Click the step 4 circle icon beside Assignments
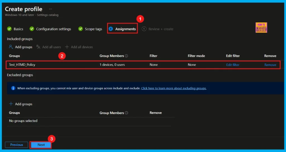The image size is (286, 152). (111, 29)
